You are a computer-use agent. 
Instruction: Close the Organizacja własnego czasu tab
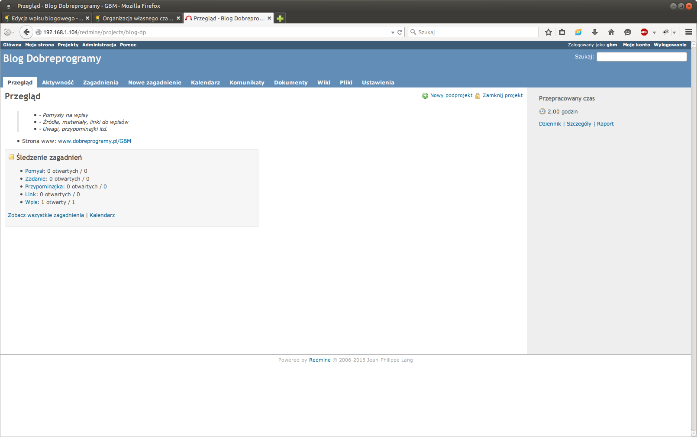tap(178, 18)
